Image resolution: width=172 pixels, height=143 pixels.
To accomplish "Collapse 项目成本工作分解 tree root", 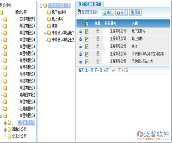I will click(x=41, y=6).
